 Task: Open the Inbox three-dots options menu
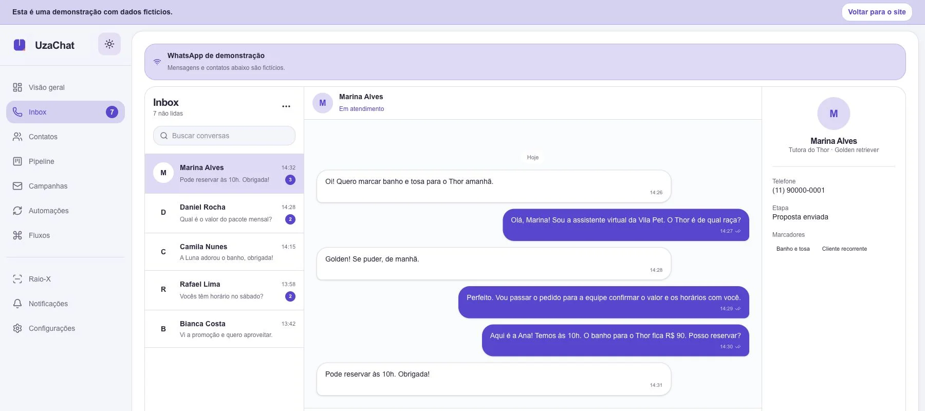pyautogui.click(x=286, y=106)
